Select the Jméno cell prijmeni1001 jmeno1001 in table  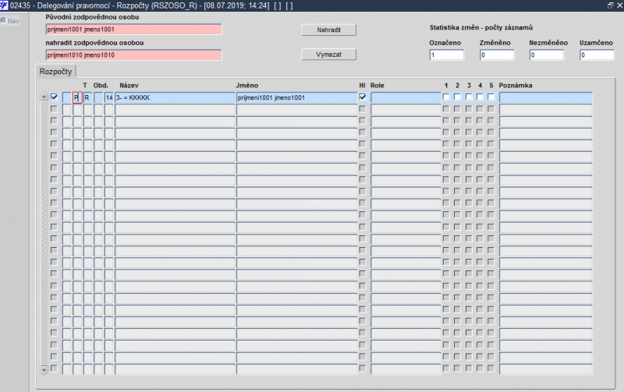coord(297,97)
